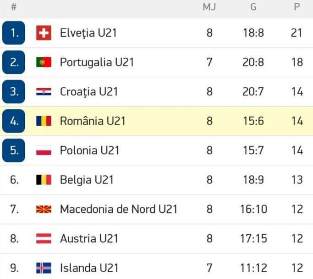Viewport: 313px width, 279px height.
Task: Select Macedonia de Nord U21 team
Action: (x=119, y=209)
